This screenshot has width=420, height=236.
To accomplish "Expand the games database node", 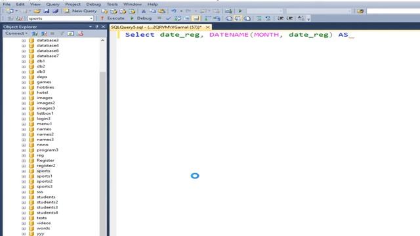I will tap(24, 82).
